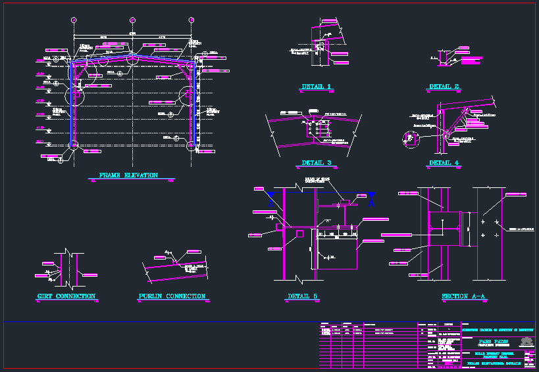
Task: Click the company logo in title block
Action: point(525,341)
